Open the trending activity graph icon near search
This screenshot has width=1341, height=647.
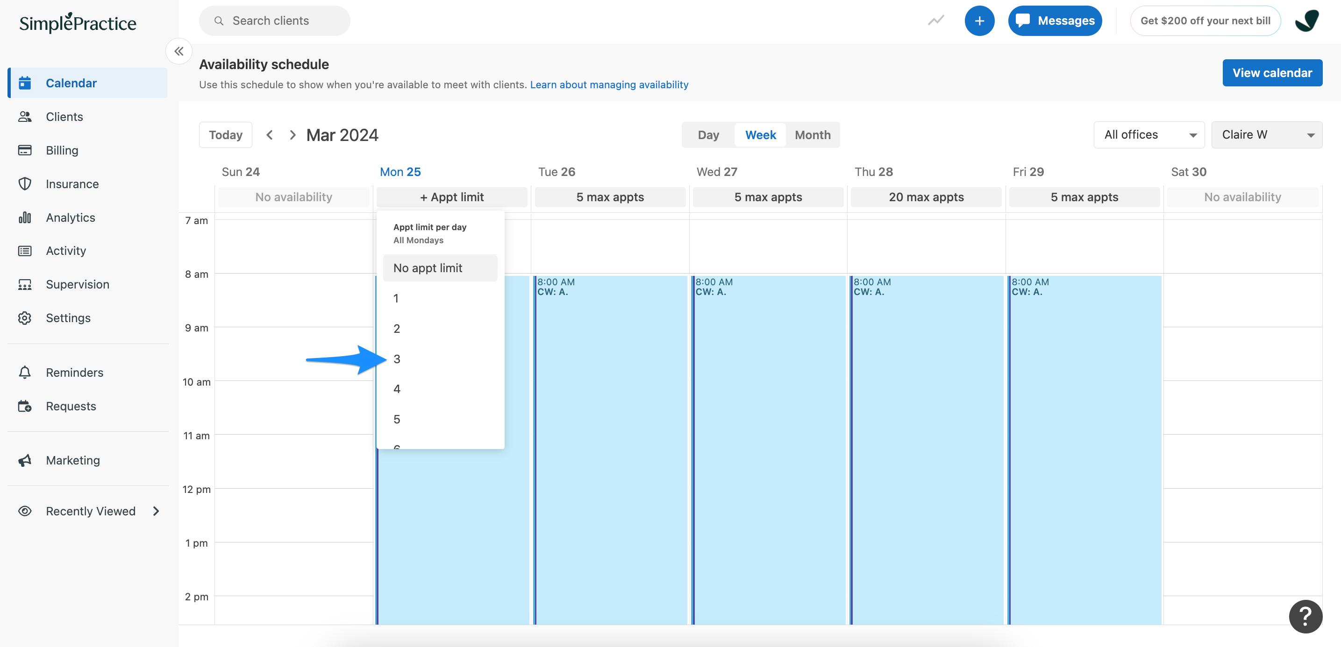pyautogui.click(x=935, y=20)
